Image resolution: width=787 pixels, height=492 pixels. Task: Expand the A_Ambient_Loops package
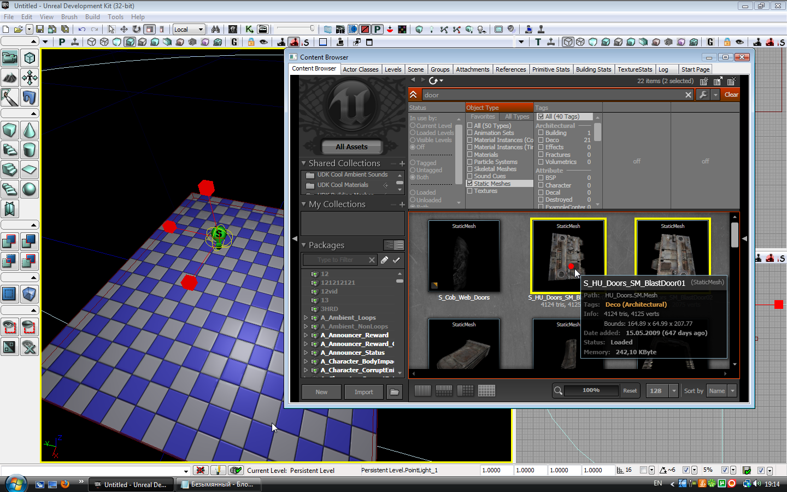coord(306,318)
